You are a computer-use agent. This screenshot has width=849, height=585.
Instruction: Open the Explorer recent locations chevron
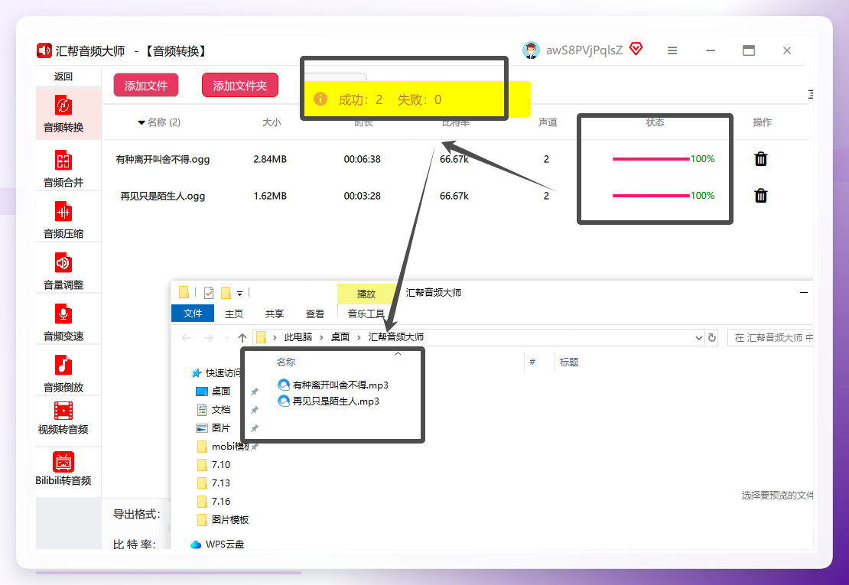tap(226, 338)
